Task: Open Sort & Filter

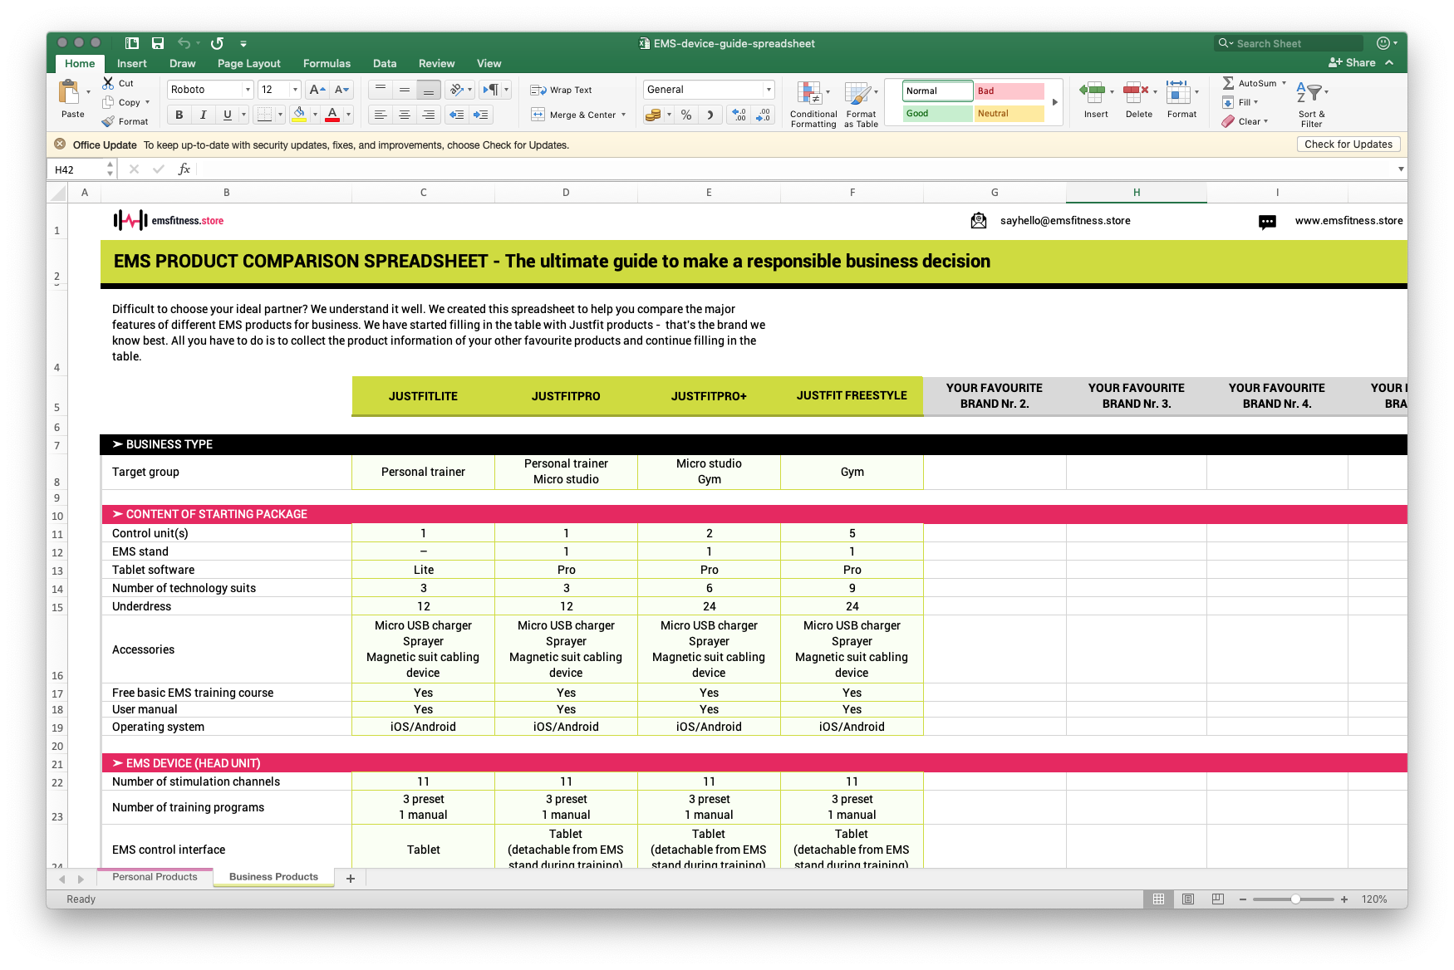Action: point(1311,103)
